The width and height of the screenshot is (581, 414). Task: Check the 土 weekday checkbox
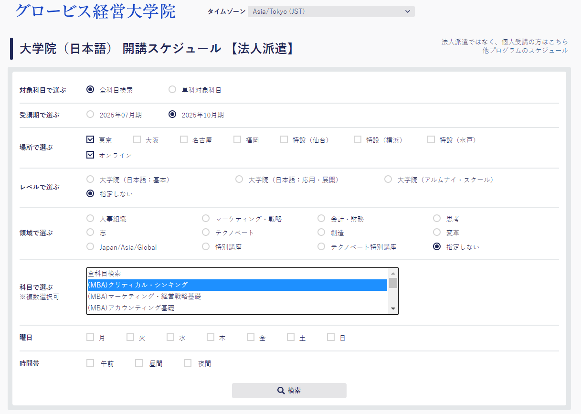click(x=291, y=337)
